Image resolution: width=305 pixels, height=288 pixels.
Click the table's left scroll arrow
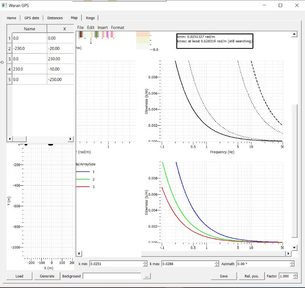pos(10,139)
